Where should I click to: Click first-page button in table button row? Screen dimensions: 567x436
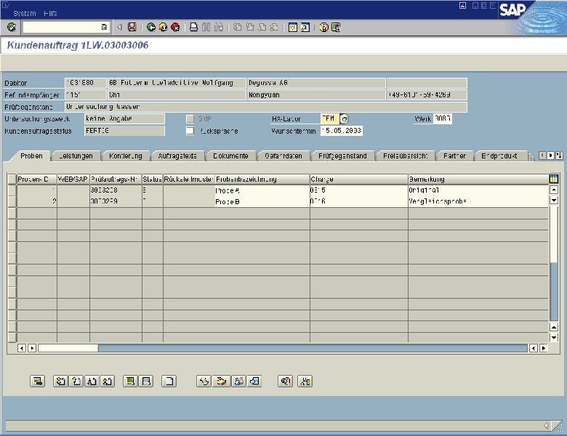pos(60,381)
